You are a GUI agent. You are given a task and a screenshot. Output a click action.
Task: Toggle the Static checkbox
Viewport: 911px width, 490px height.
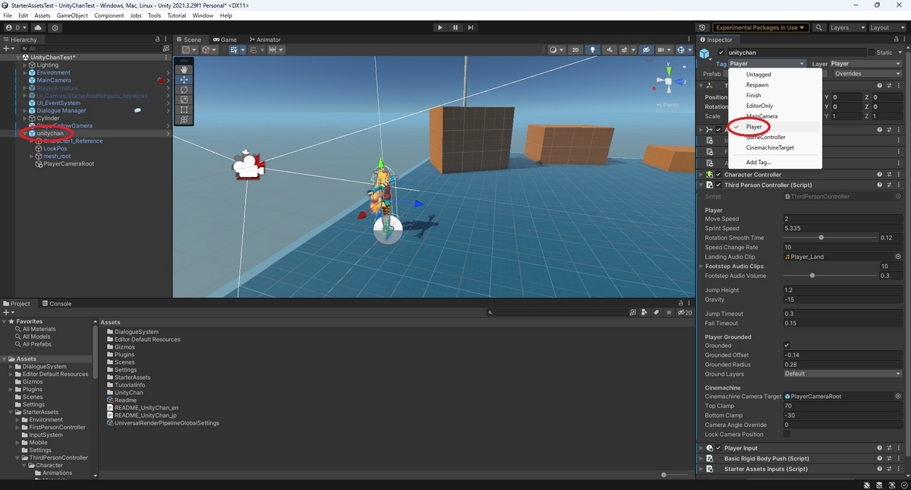(x=872, y=52)
